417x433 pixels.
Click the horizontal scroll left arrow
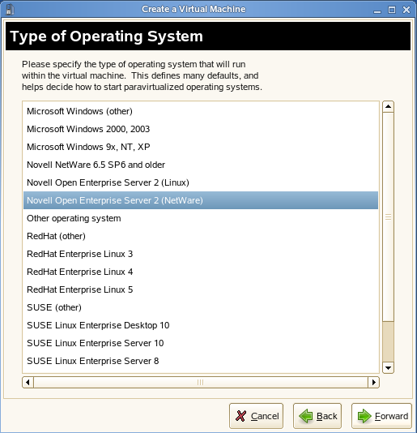28,382
